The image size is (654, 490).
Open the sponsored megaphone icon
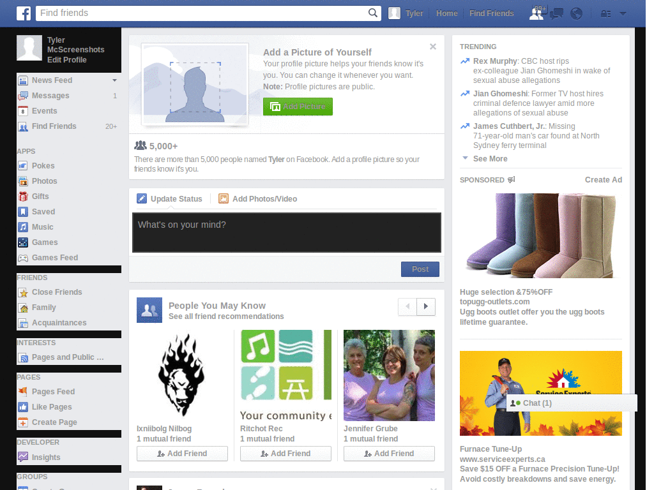pos(512,180)
